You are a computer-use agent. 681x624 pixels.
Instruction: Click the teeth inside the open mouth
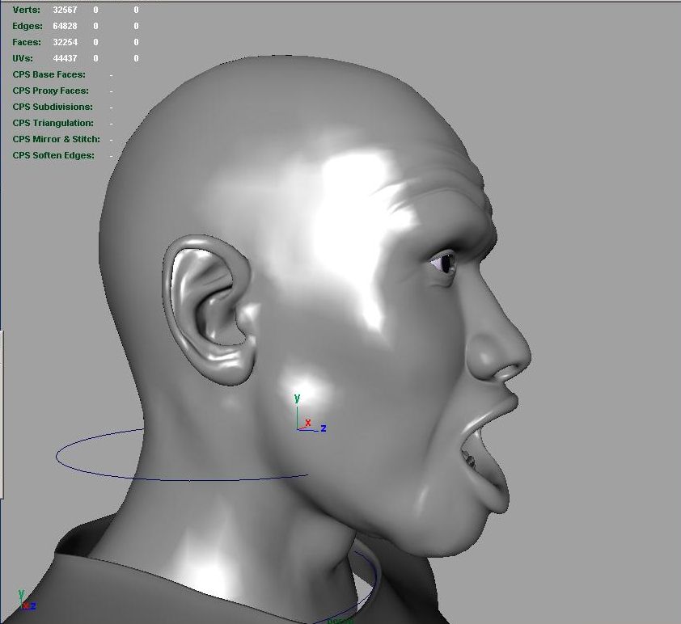click(469, 461)
